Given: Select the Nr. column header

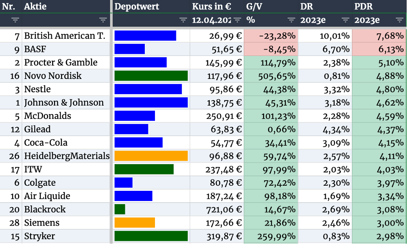Looking at the screenshot, I should click(11, 7).
